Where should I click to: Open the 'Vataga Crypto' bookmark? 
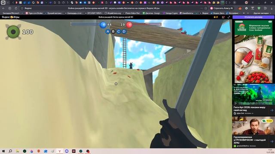pyautogui.click(x=170, y=13)
